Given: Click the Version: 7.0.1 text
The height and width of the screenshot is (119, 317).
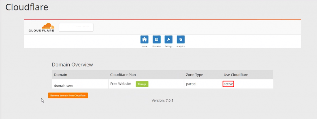Looking at the screenshot, I should pos(163,100).
